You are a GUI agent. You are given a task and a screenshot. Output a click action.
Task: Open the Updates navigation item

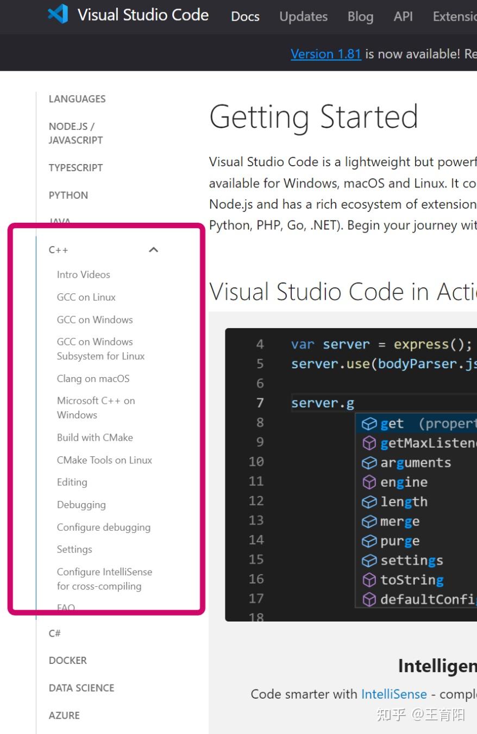point(303,16)
